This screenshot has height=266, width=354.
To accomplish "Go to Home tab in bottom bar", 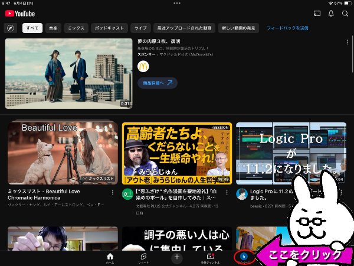I will (x=110, y=258).
